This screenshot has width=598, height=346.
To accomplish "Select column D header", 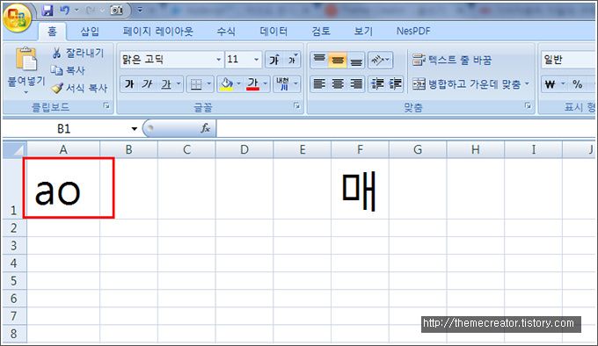I will [244, 149].
